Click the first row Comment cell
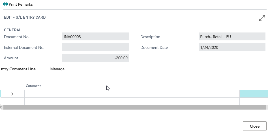 click(132, 94)
